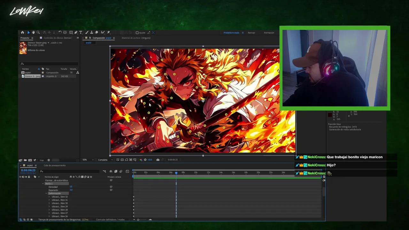Toggle mask and shape path visibility below viewer
409x230 pixels.
126,160
